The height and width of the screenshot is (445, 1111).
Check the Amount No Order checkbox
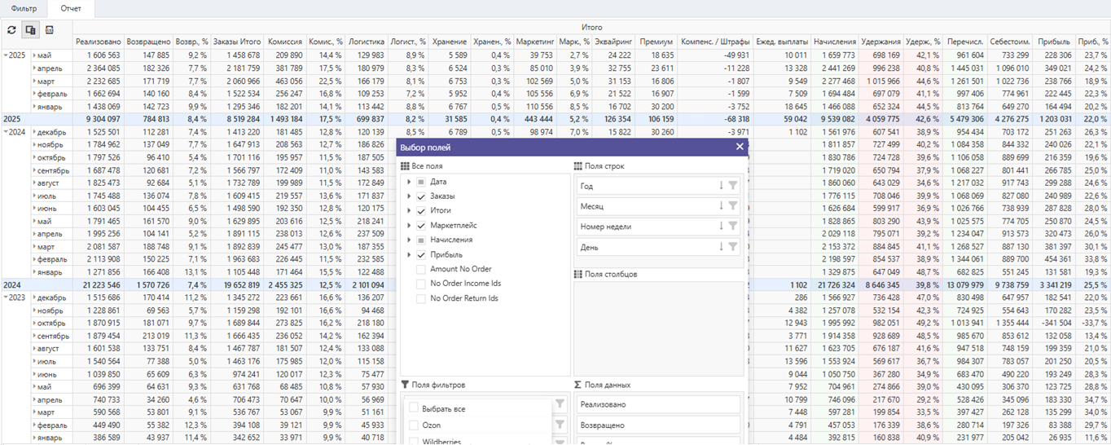coord(421,269)
